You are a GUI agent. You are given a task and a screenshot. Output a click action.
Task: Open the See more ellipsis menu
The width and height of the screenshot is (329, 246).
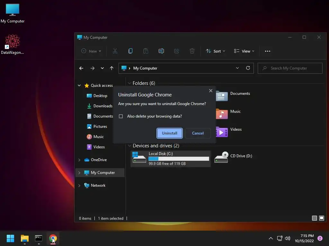pyautogui.click(x=268, y=51)
